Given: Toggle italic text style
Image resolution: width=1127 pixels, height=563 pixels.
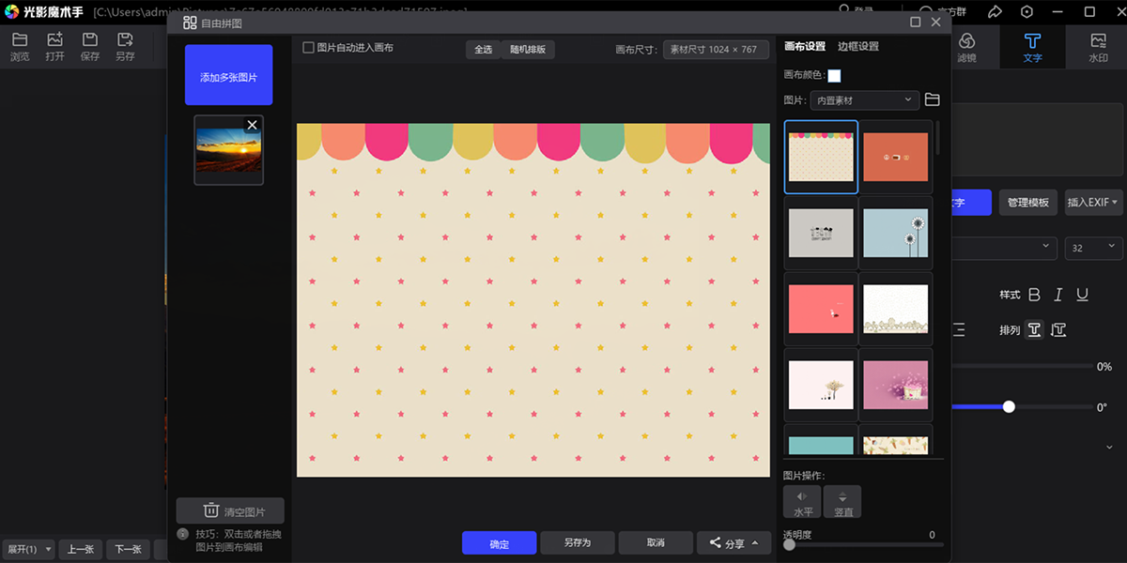Looking at the screenshot, I should tap(1058, 295).
